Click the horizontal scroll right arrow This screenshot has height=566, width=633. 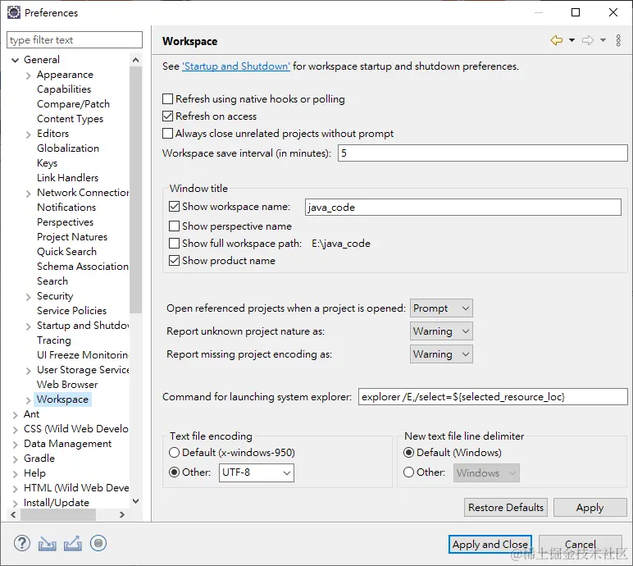tap(122, 514)
